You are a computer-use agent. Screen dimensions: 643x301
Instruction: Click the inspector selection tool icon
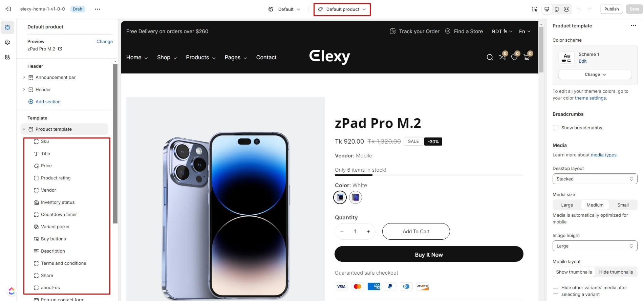[534, 9]
